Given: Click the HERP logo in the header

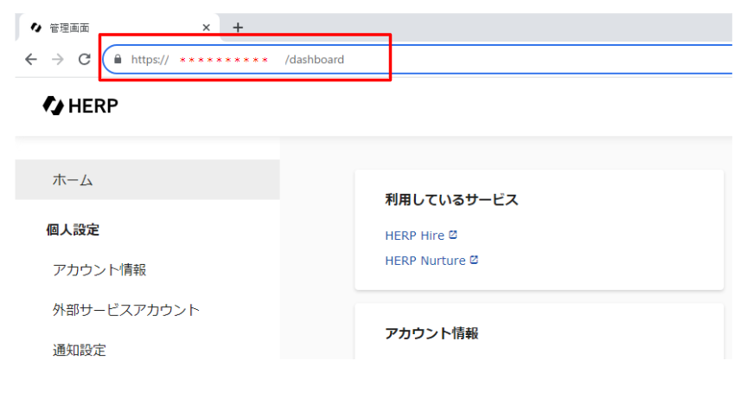Looking at the screenshot, I should point(80,106).
